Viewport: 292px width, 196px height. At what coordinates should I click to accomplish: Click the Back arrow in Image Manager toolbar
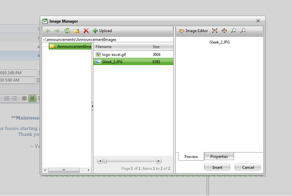(x=48, y=31)
